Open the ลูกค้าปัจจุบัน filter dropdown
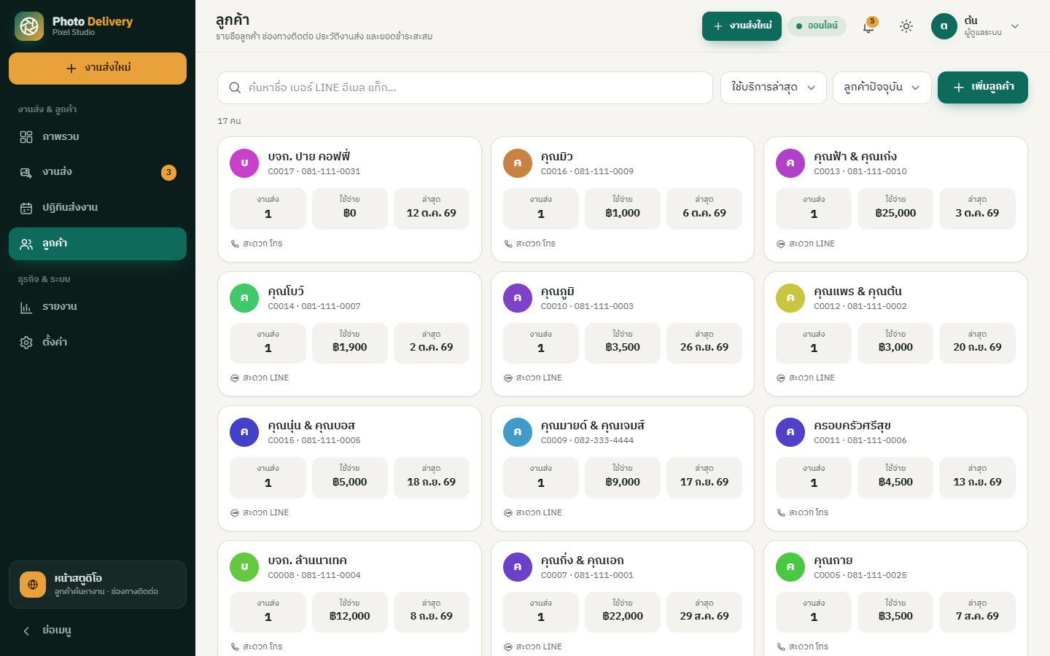This screenshot has width=1050, height=656. point(882,87)
